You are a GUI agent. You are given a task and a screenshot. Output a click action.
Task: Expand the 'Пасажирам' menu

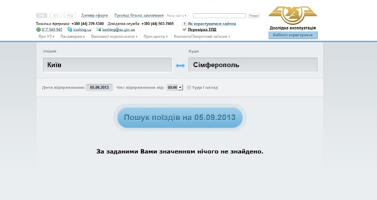72,36
